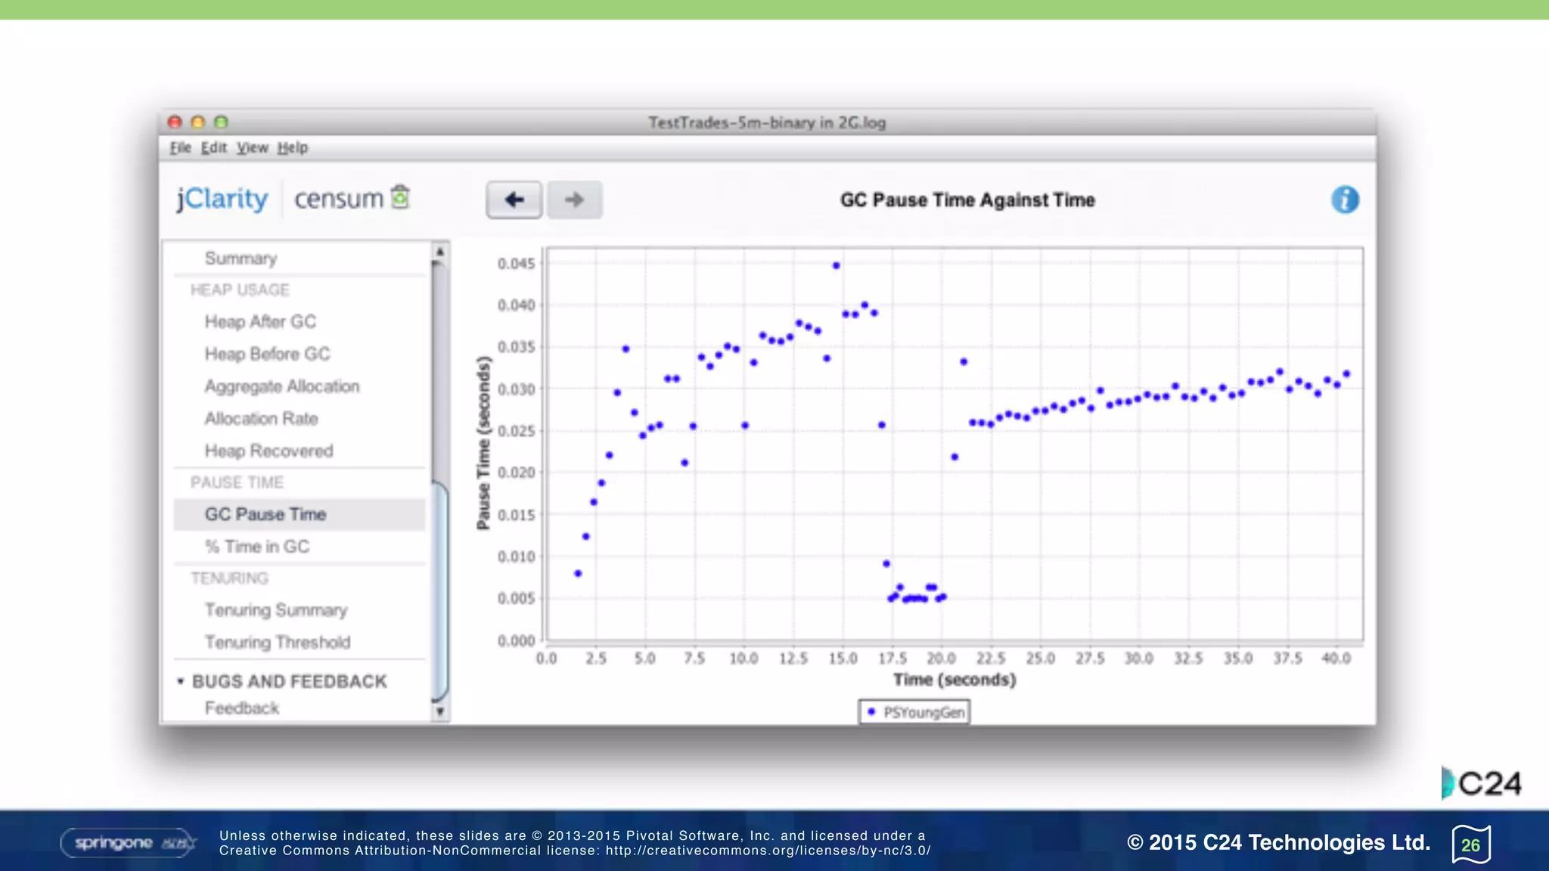Select Tenuring Summary item

pos(276,610)
